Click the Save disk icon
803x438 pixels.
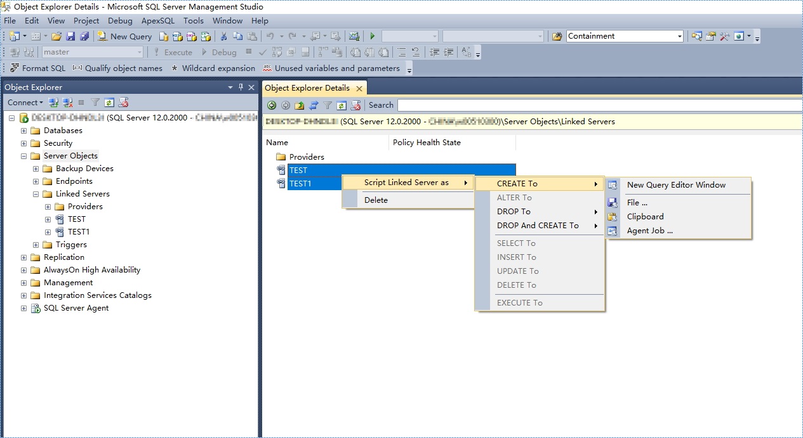pos(70,36)
